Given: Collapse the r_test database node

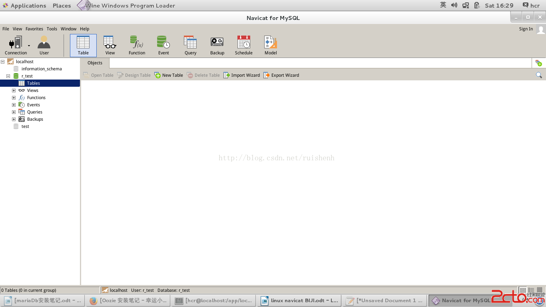Looking at the screenshot, I should (x=8, y=76).
